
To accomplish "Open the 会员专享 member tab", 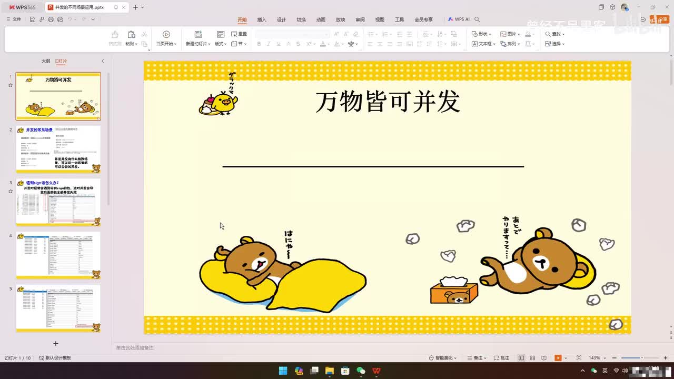I will pos(423,20).
